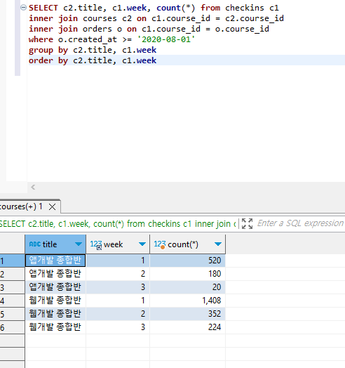
Task: Focus the Enter a SQL expression filter field
Action: pyautogui.click(x=300, y=223)
